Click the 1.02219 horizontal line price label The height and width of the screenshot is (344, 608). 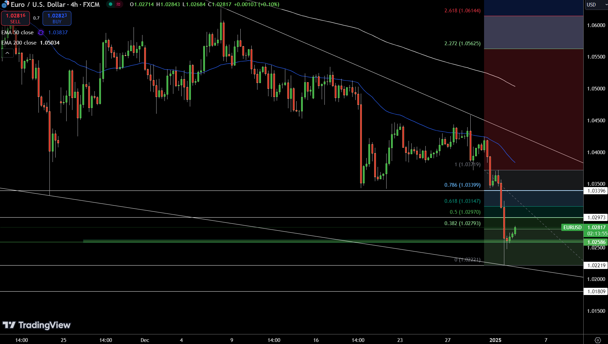[x=596, y=266]
